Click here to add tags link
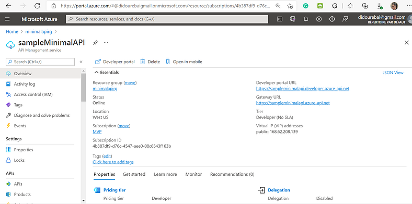412x204 pixels. coord(113,162)
